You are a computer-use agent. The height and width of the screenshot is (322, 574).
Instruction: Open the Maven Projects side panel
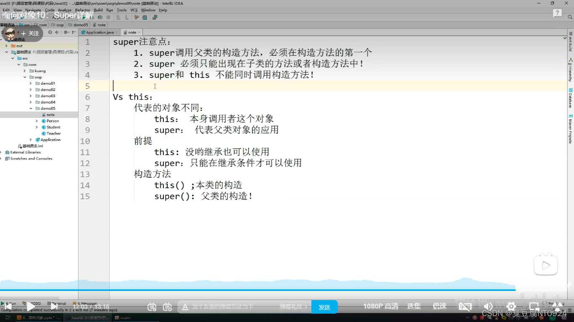click(571, 129)
